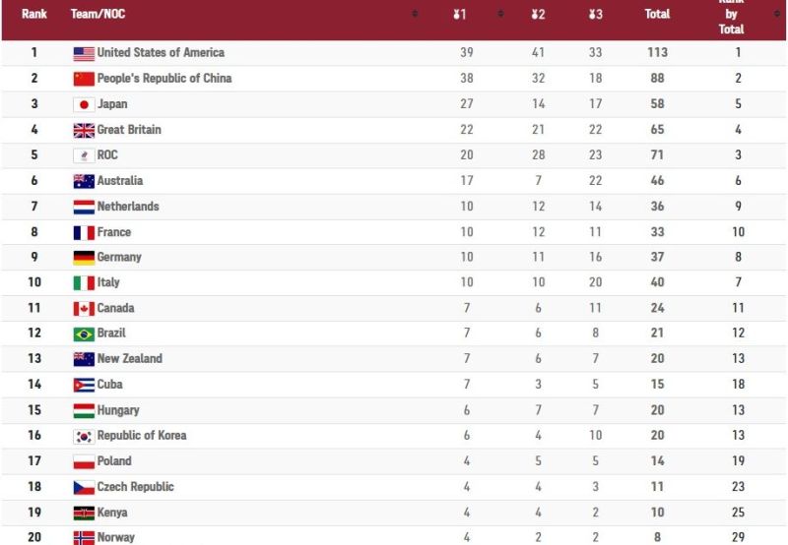Screen dimensions: 788x545
Task: Select Germany's total medal count cell
Action: [x=657, y=258]
